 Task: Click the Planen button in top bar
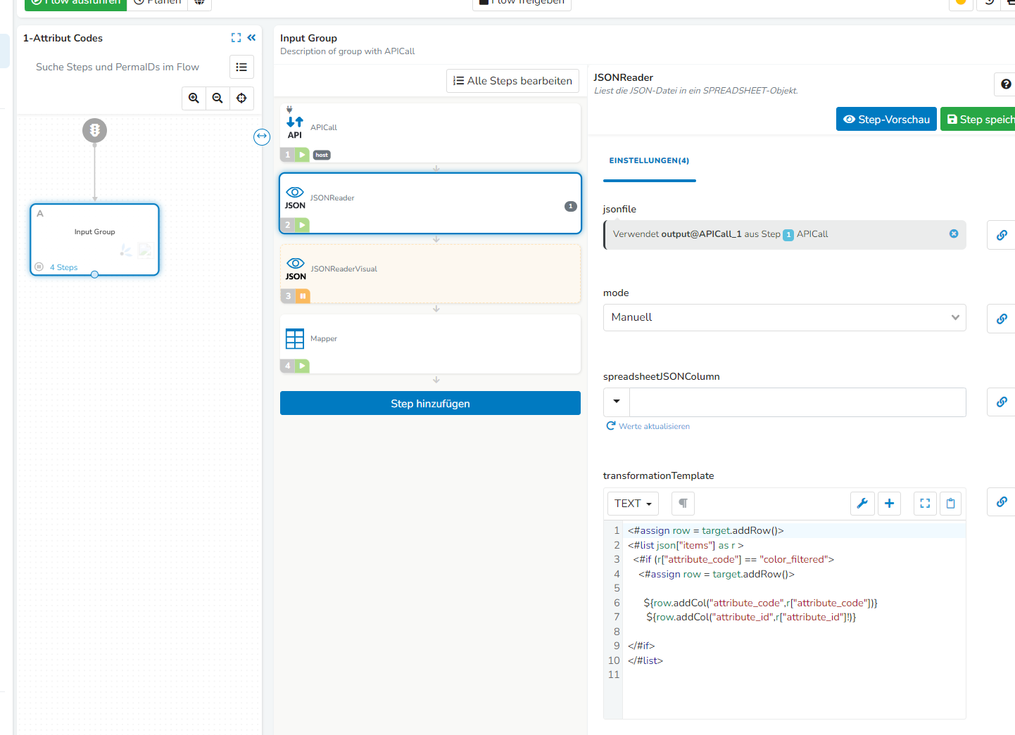157,2
